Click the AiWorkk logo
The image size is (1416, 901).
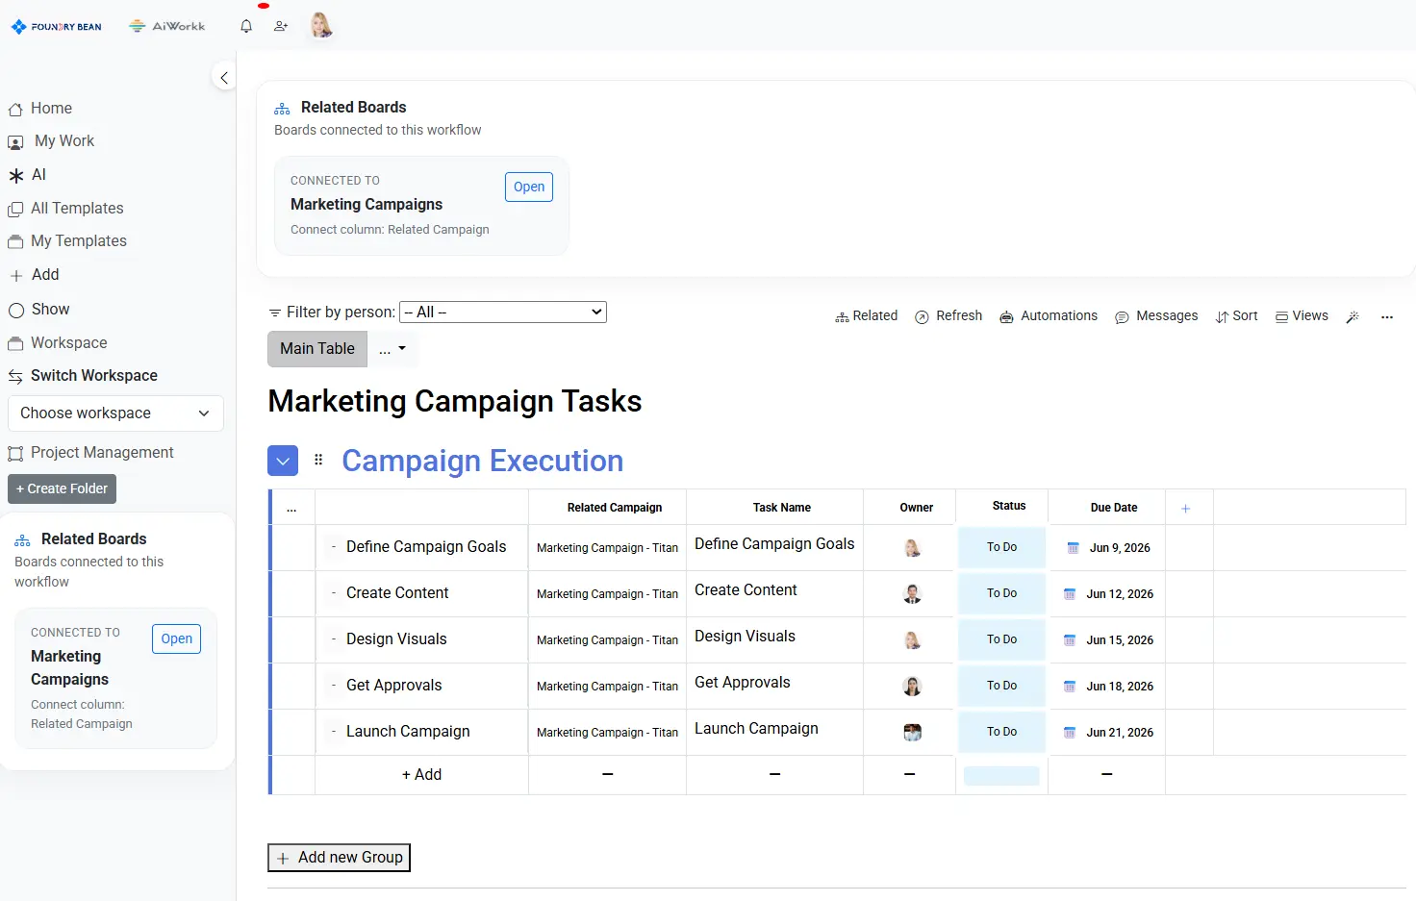pos(166,26)
